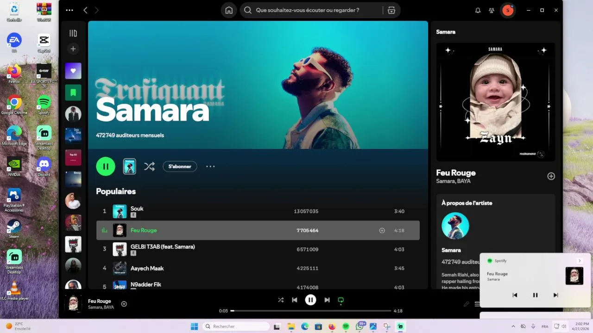Image resolution: width=593 pixels, height=333 pixels.
Task: Click the taskbar Rechercher search box
Action: pos(236,327)
